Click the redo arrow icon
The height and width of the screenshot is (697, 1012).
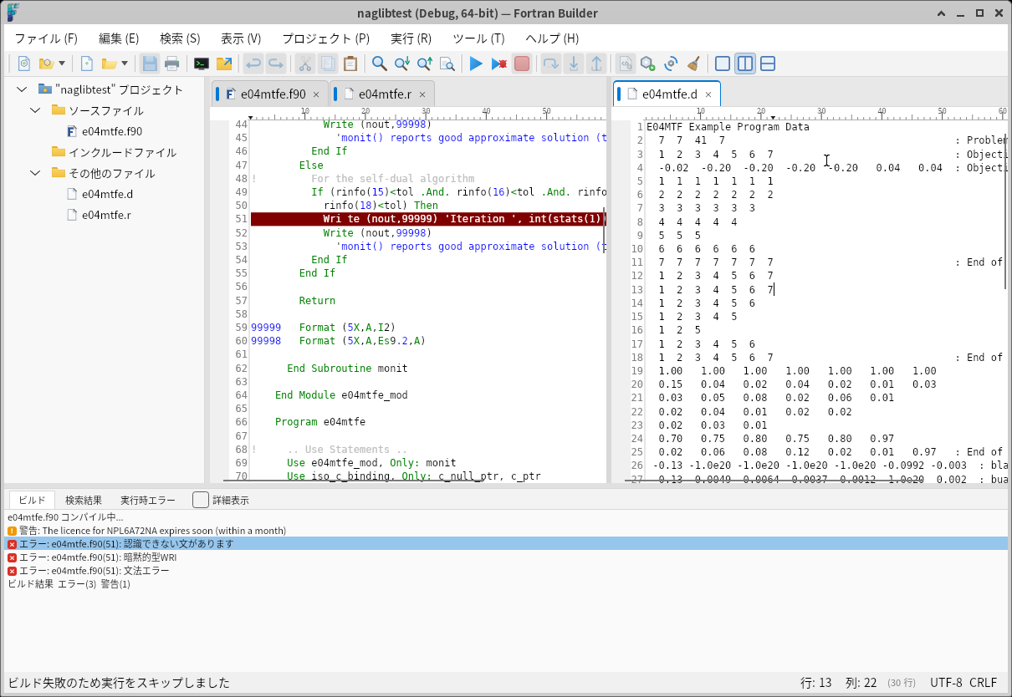[276, 64]
